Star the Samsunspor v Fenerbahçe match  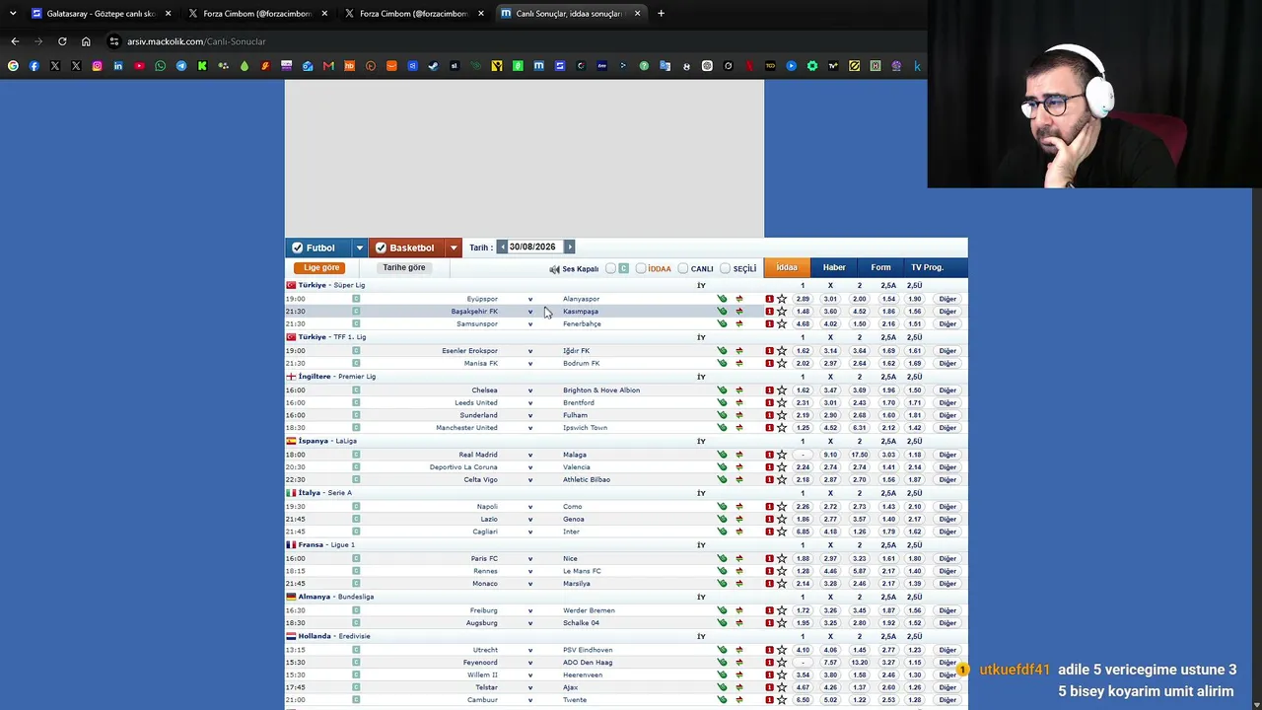click(x=782, y=323)
